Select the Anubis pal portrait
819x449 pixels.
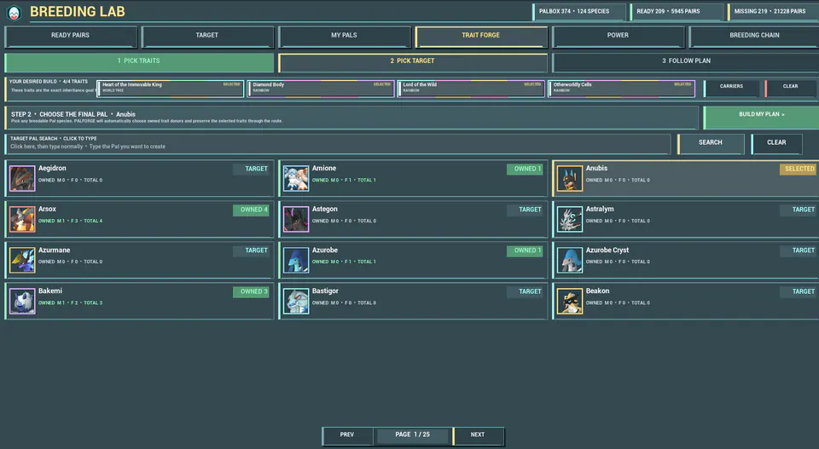(x=570, y=178)
